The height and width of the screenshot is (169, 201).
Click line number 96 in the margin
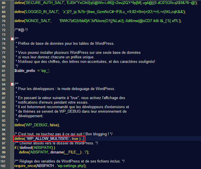(4, 138)
